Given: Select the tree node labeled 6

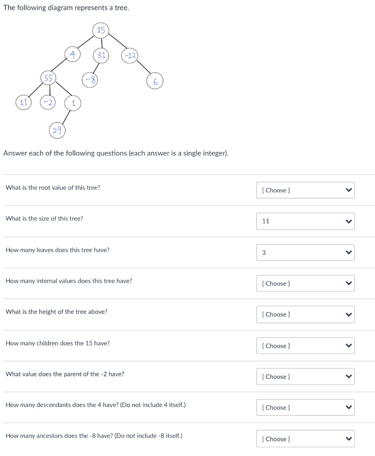Looking at the screenshot, I should [155, 81].
